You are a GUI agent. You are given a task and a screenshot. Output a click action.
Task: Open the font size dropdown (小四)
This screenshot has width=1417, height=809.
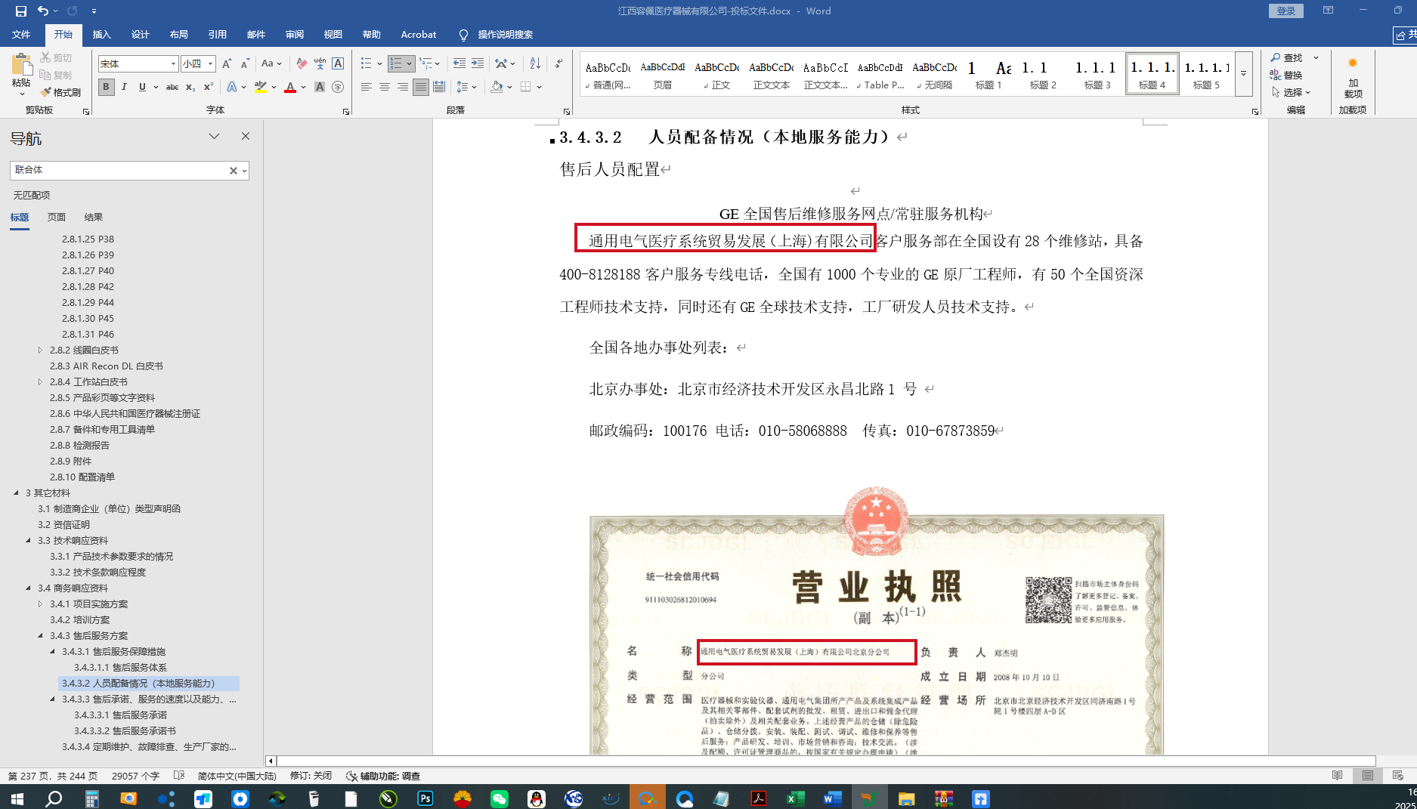211,64
